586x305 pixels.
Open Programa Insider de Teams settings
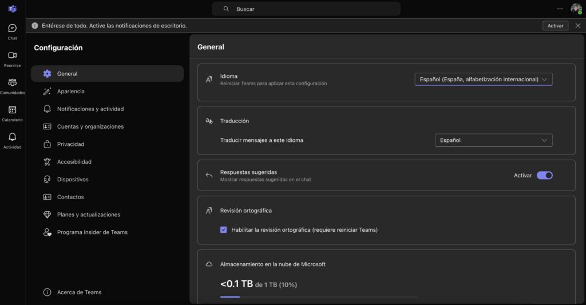click(107, 232)
